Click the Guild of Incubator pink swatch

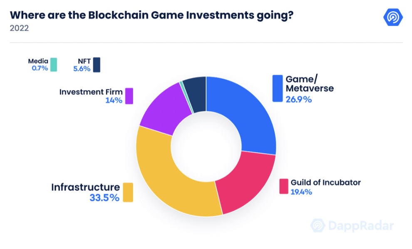point(284,186)
